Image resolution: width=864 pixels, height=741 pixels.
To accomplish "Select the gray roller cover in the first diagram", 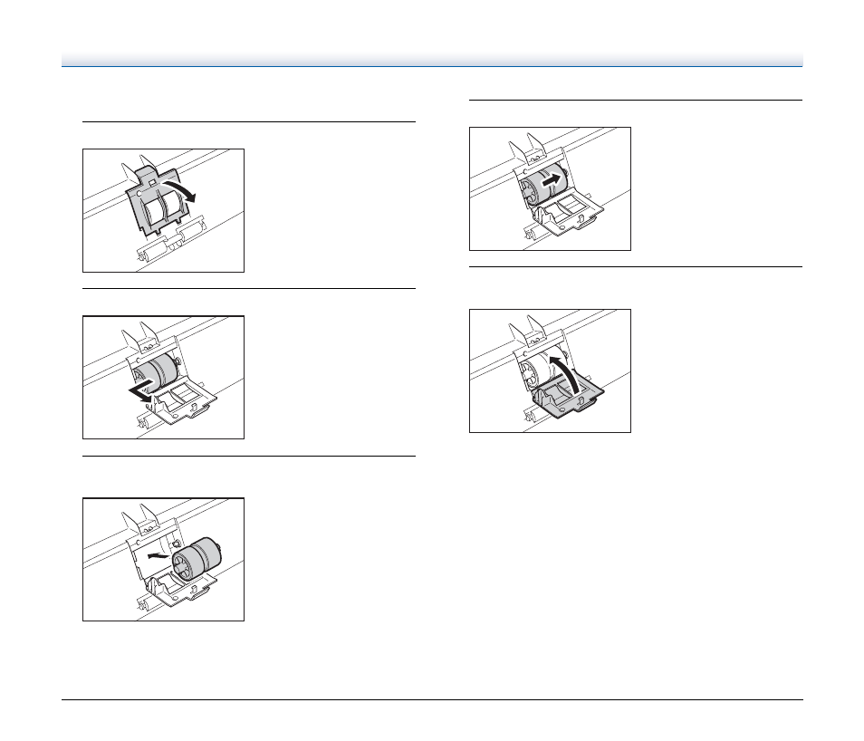I will click(156, 200).
